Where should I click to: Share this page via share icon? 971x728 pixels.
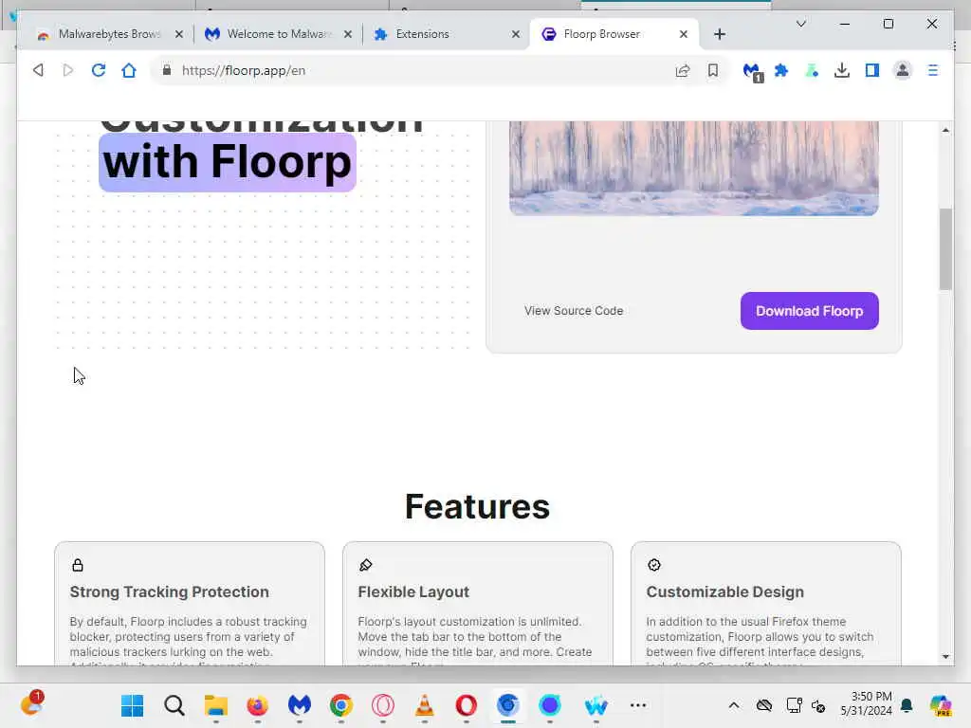click(x=683, y=70)
